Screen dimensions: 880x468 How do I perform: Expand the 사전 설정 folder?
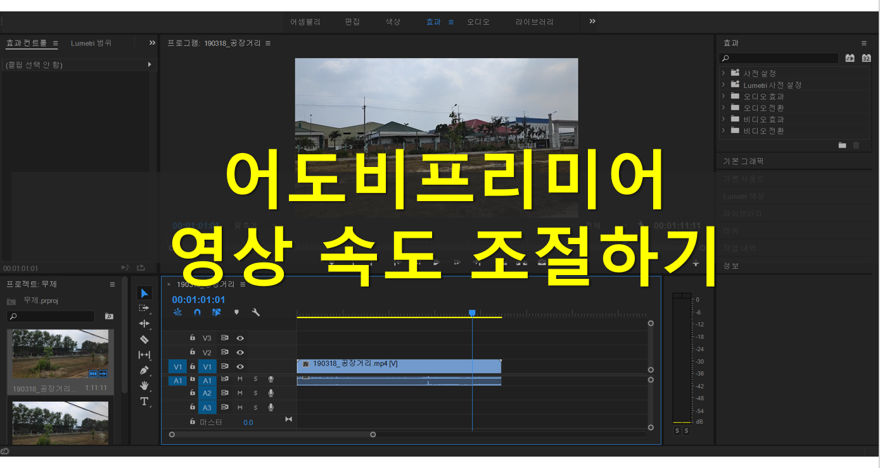pos(724,73)
